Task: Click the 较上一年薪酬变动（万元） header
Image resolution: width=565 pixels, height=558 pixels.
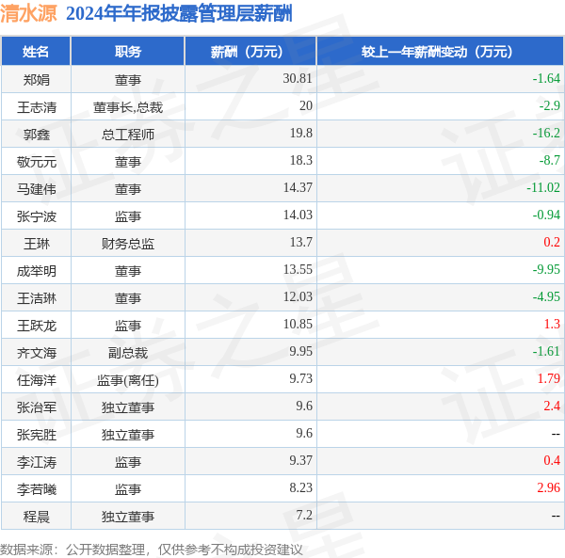Action: (441, 52)
